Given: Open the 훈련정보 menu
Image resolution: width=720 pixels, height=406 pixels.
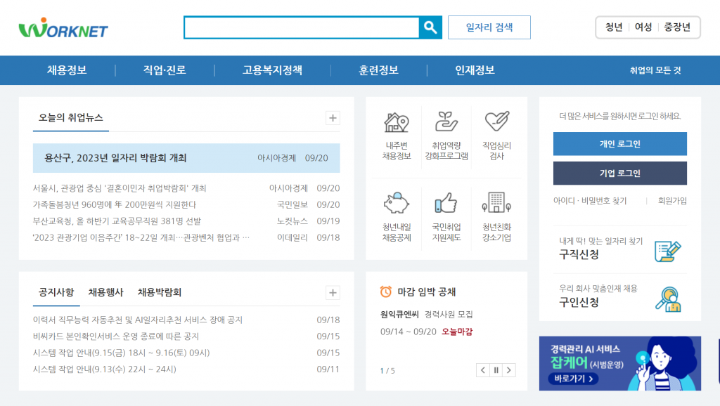Looking at the screenshot, I should point(378,70).
